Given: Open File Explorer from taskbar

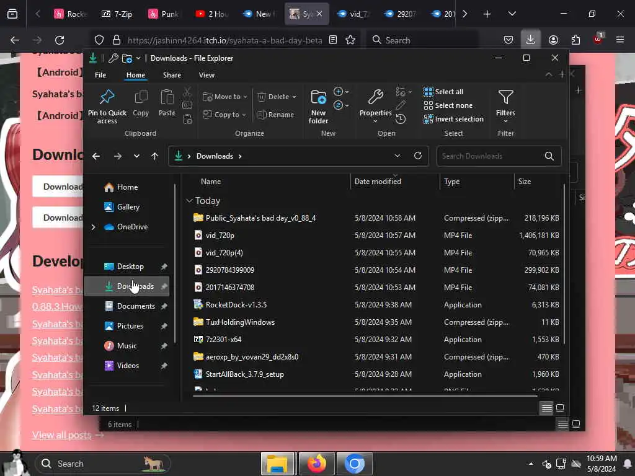Looking at the screenshot, I should [x=277, y=464].
